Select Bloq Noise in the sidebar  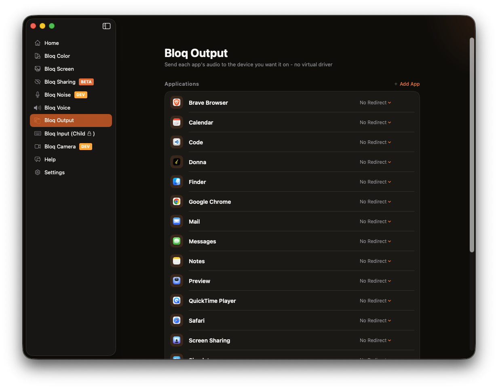71,95
